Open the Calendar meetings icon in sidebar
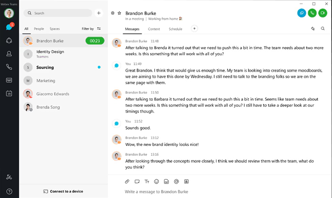Image resolution: width=332 pixels, height=198 pixels. pyautogui.click(x=9, y=93)
